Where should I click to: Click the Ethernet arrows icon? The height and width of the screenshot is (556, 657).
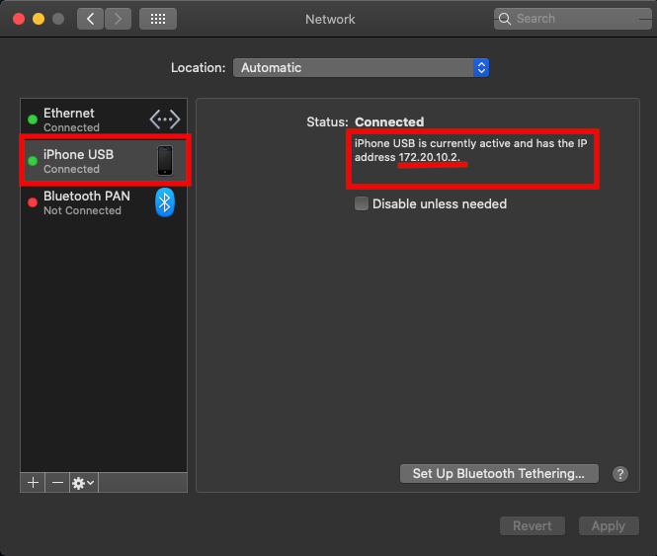pos(165,119)
